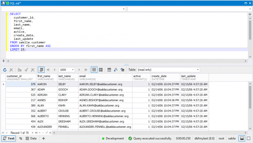
Task: Click the cancel execution X icon beside refresh
Action: tap(11, 70)
